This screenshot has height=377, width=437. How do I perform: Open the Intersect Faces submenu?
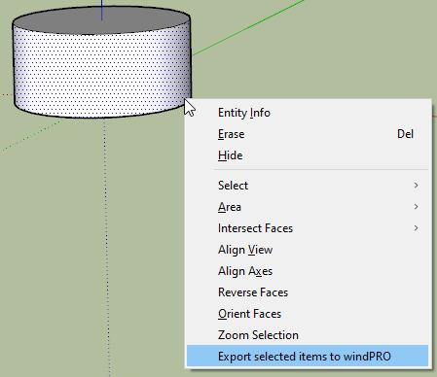pyautogui.click(x=308, y=228)
